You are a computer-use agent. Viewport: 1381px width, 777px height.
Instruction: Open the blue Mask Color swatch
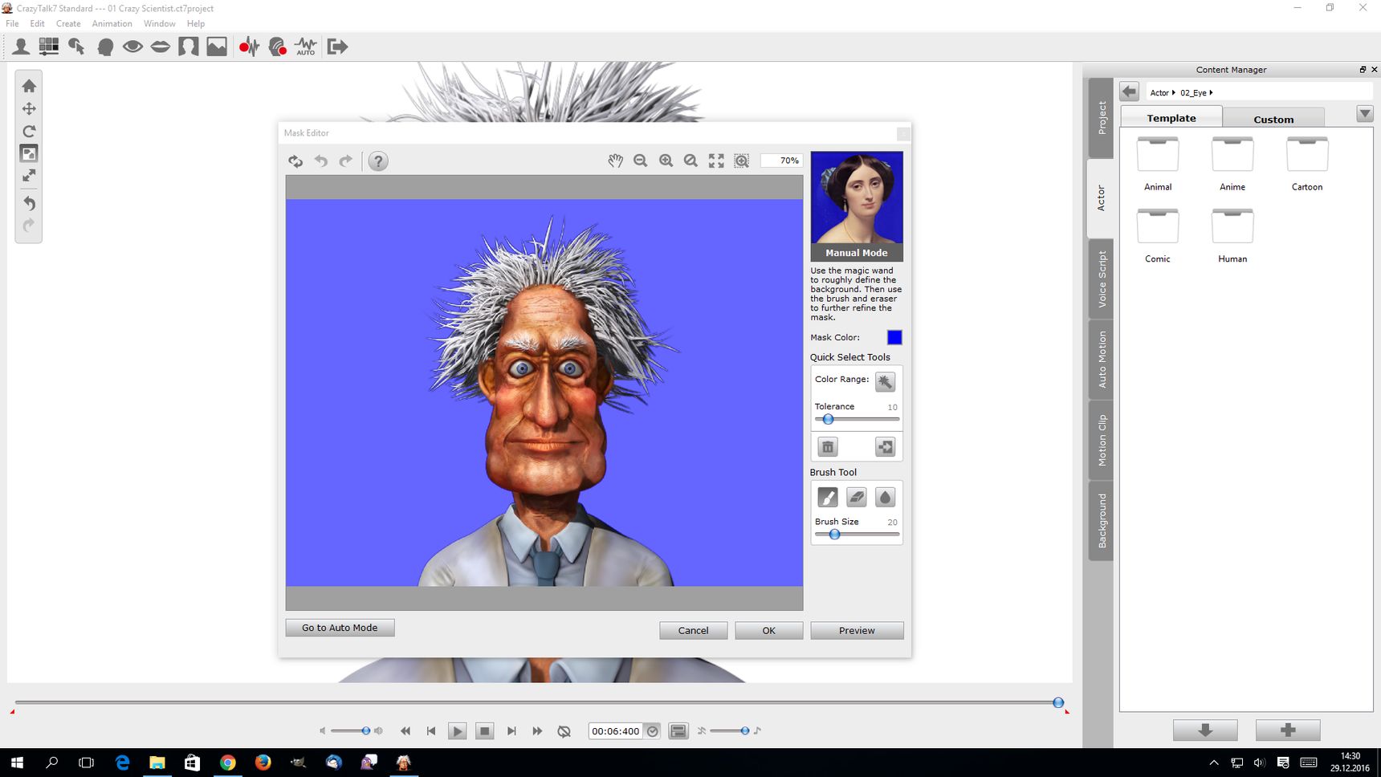point(894,337)
